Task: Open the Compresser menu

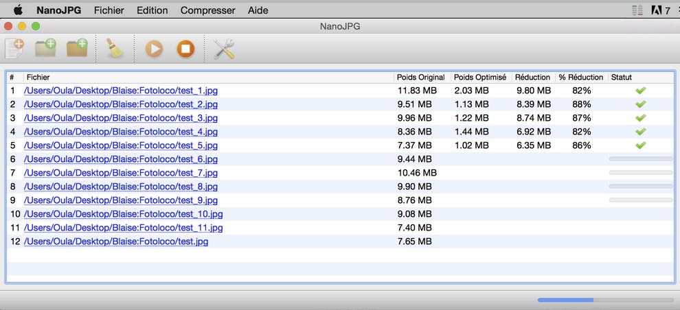Action: tap(207, 10)
